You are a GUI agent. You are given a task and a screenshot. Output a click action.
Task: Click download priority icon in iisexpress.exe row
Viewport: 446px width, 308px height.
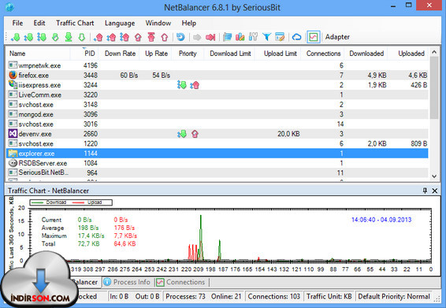tap(182, 85)
